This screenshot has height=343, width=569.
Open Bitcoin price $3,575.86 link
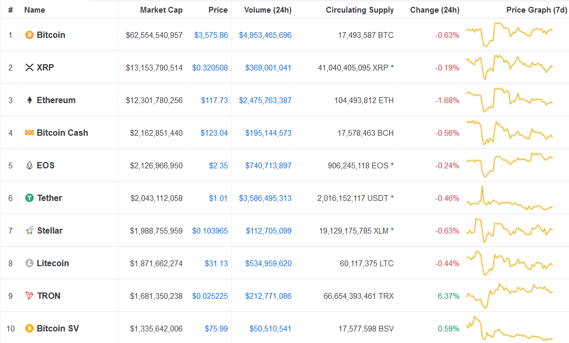click(211, 35)
